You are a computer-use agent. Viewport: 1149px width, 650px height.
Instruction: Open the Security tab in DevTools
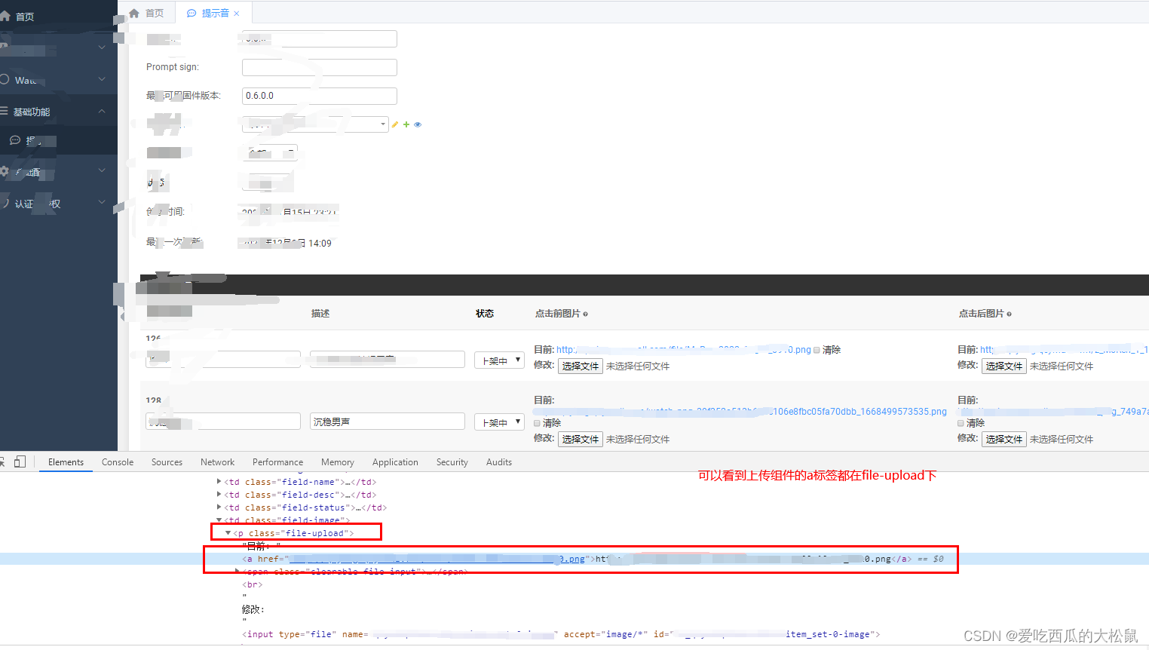(452, 462)
